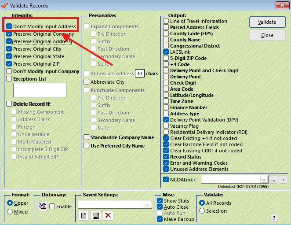The height and width of the screenshot is (225, 291).
Task: Open the Saved Settings dropdown
Action: tap(147, 205)
